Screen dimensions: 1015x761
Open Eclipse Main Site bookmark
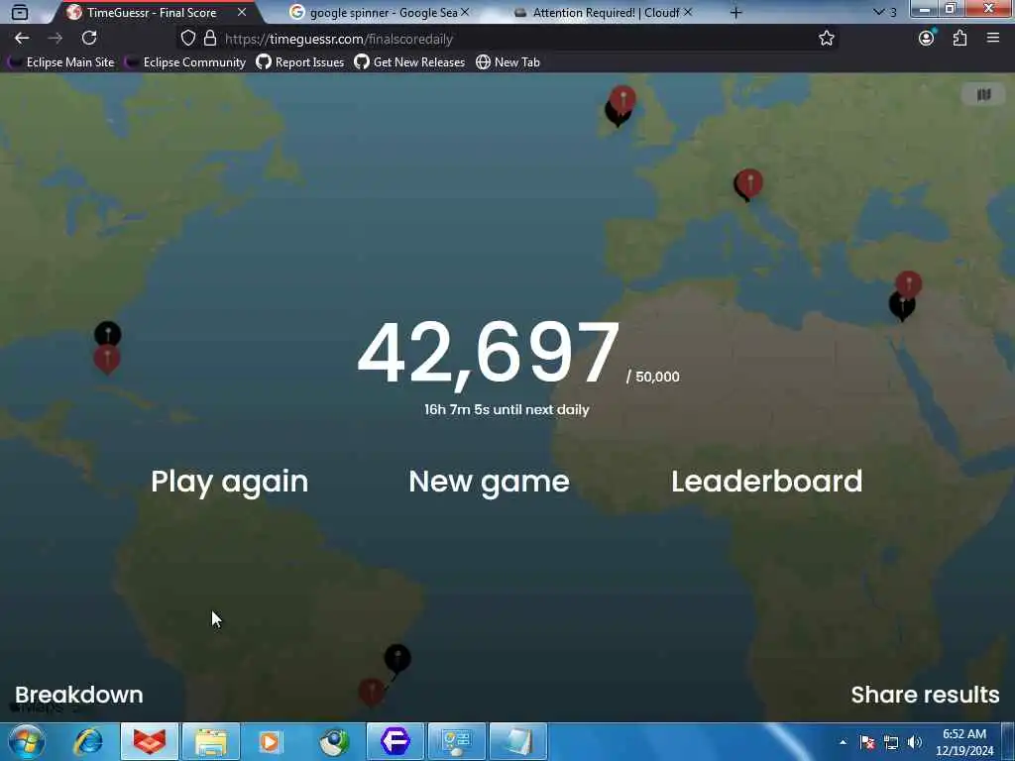[60, 62]
